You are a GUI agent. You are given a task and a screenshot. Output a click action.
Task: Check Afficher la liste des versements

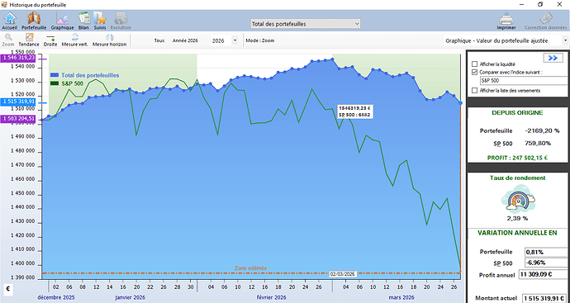pos(474,91)
